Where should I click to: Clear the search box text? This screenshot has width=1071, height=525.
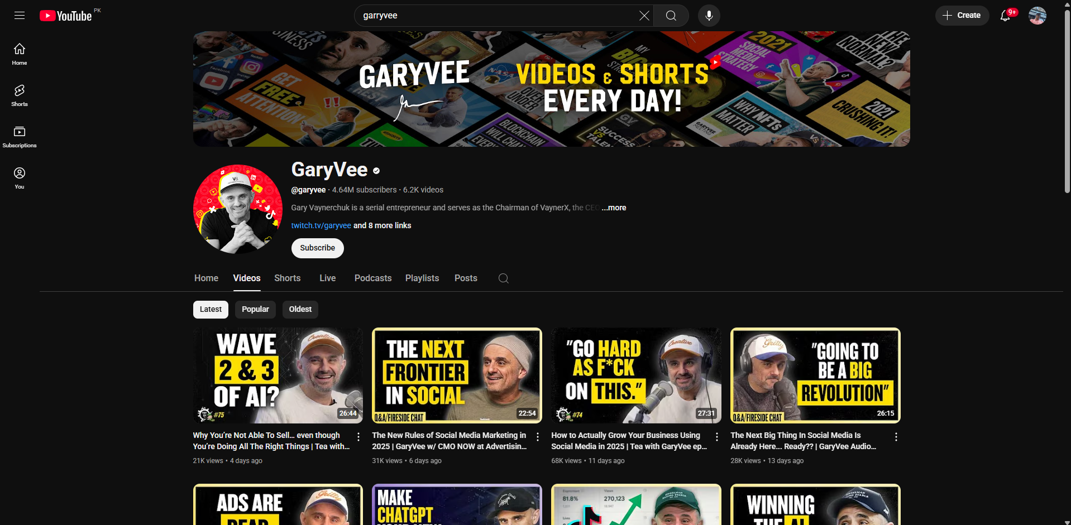644,16
